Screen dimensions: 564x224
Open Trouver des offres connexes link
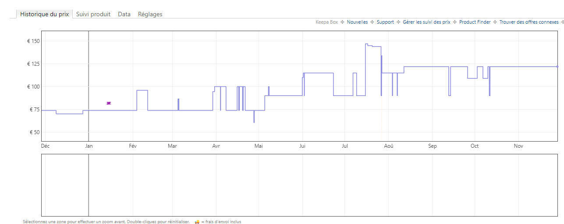(529, 22)
